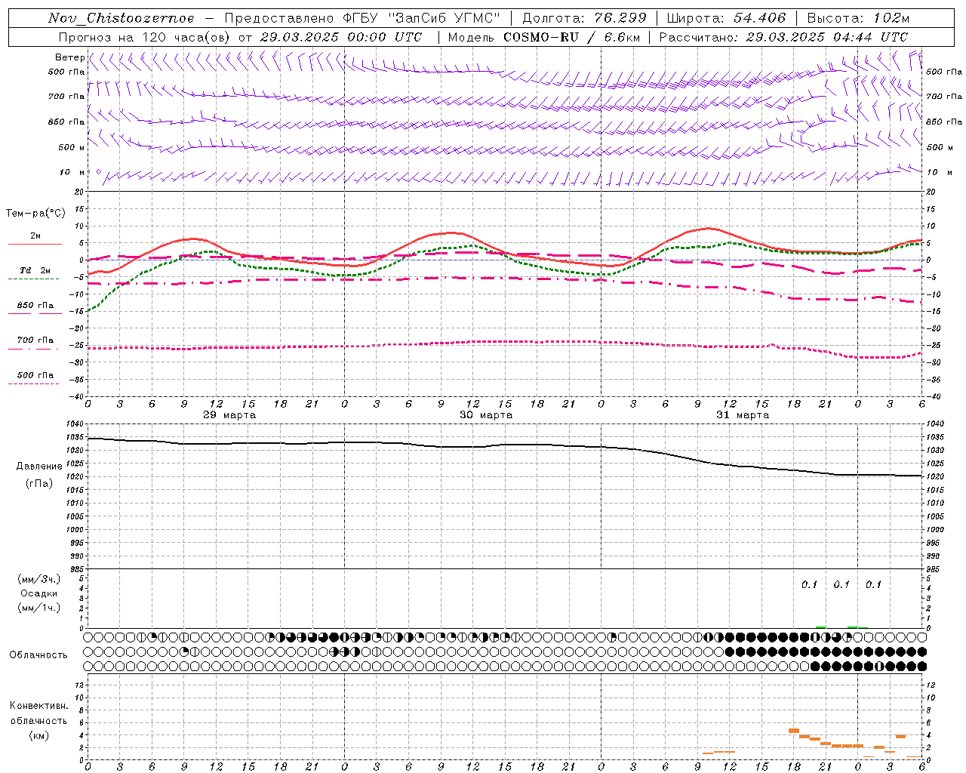Viewport: 966px width, 773px height.
Task: Select the 31 марта date label
Action: click(743, 415)
